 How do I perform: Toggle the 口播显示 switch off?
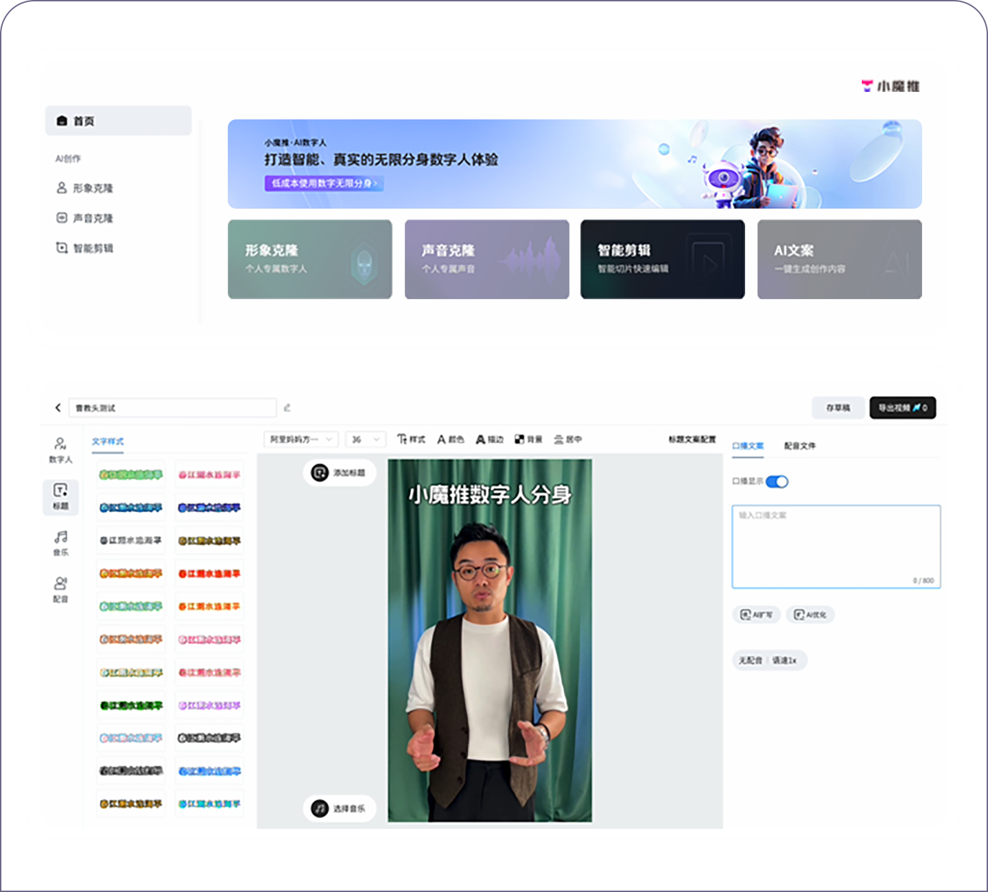[x=777, y=482]
